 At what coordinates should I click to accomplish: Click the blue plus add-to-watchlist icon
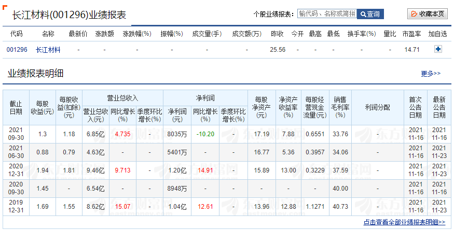pos(438,49)
